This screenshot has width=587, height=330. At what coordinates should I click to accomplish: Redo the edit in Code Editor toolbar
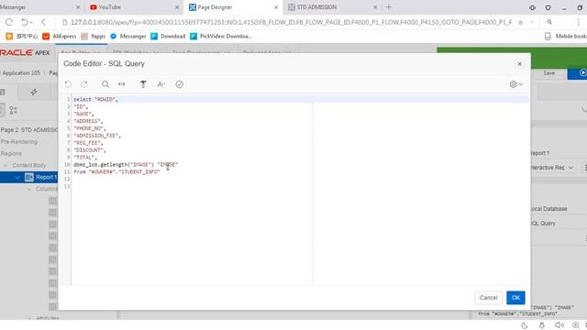(x=84, y=84)
